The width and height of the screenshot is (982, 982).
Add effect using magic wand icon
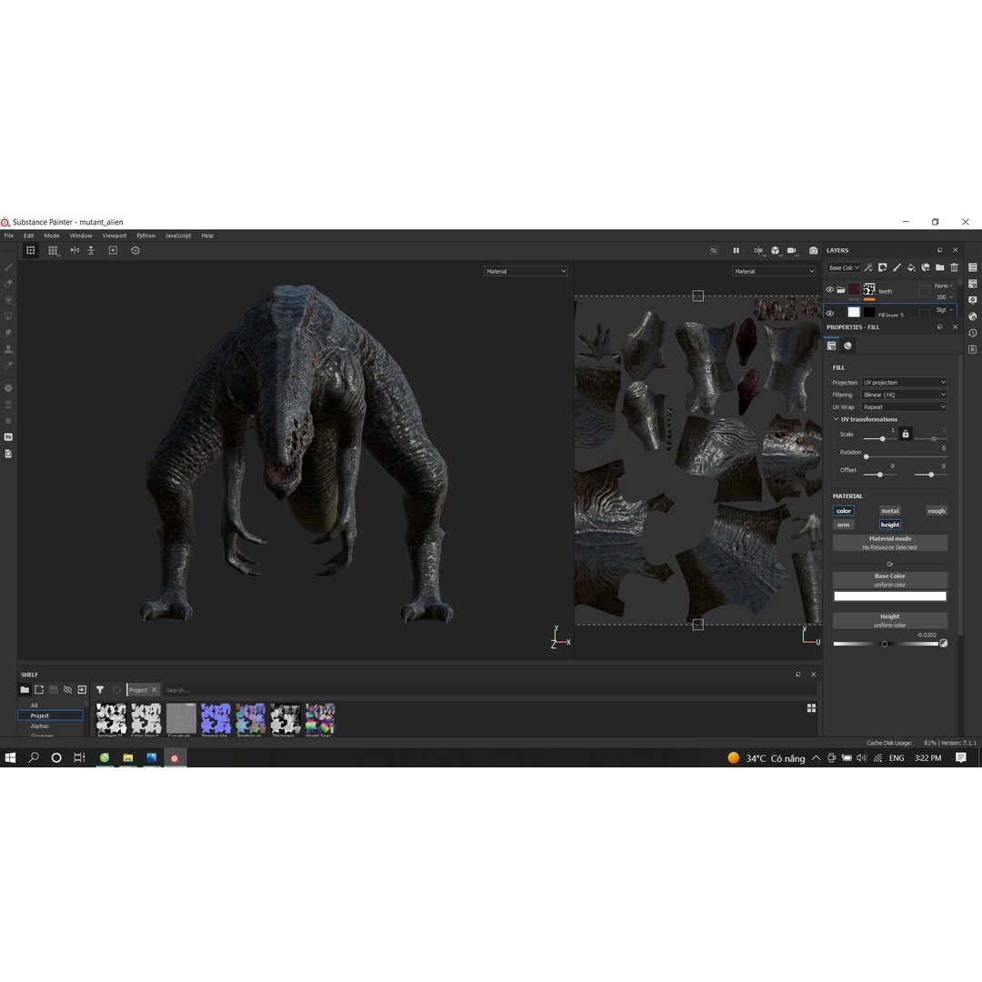click(x=868, y=267)
